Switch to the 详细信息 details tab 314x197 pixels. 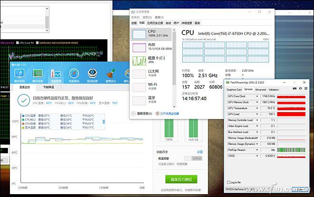click(186, 23)
